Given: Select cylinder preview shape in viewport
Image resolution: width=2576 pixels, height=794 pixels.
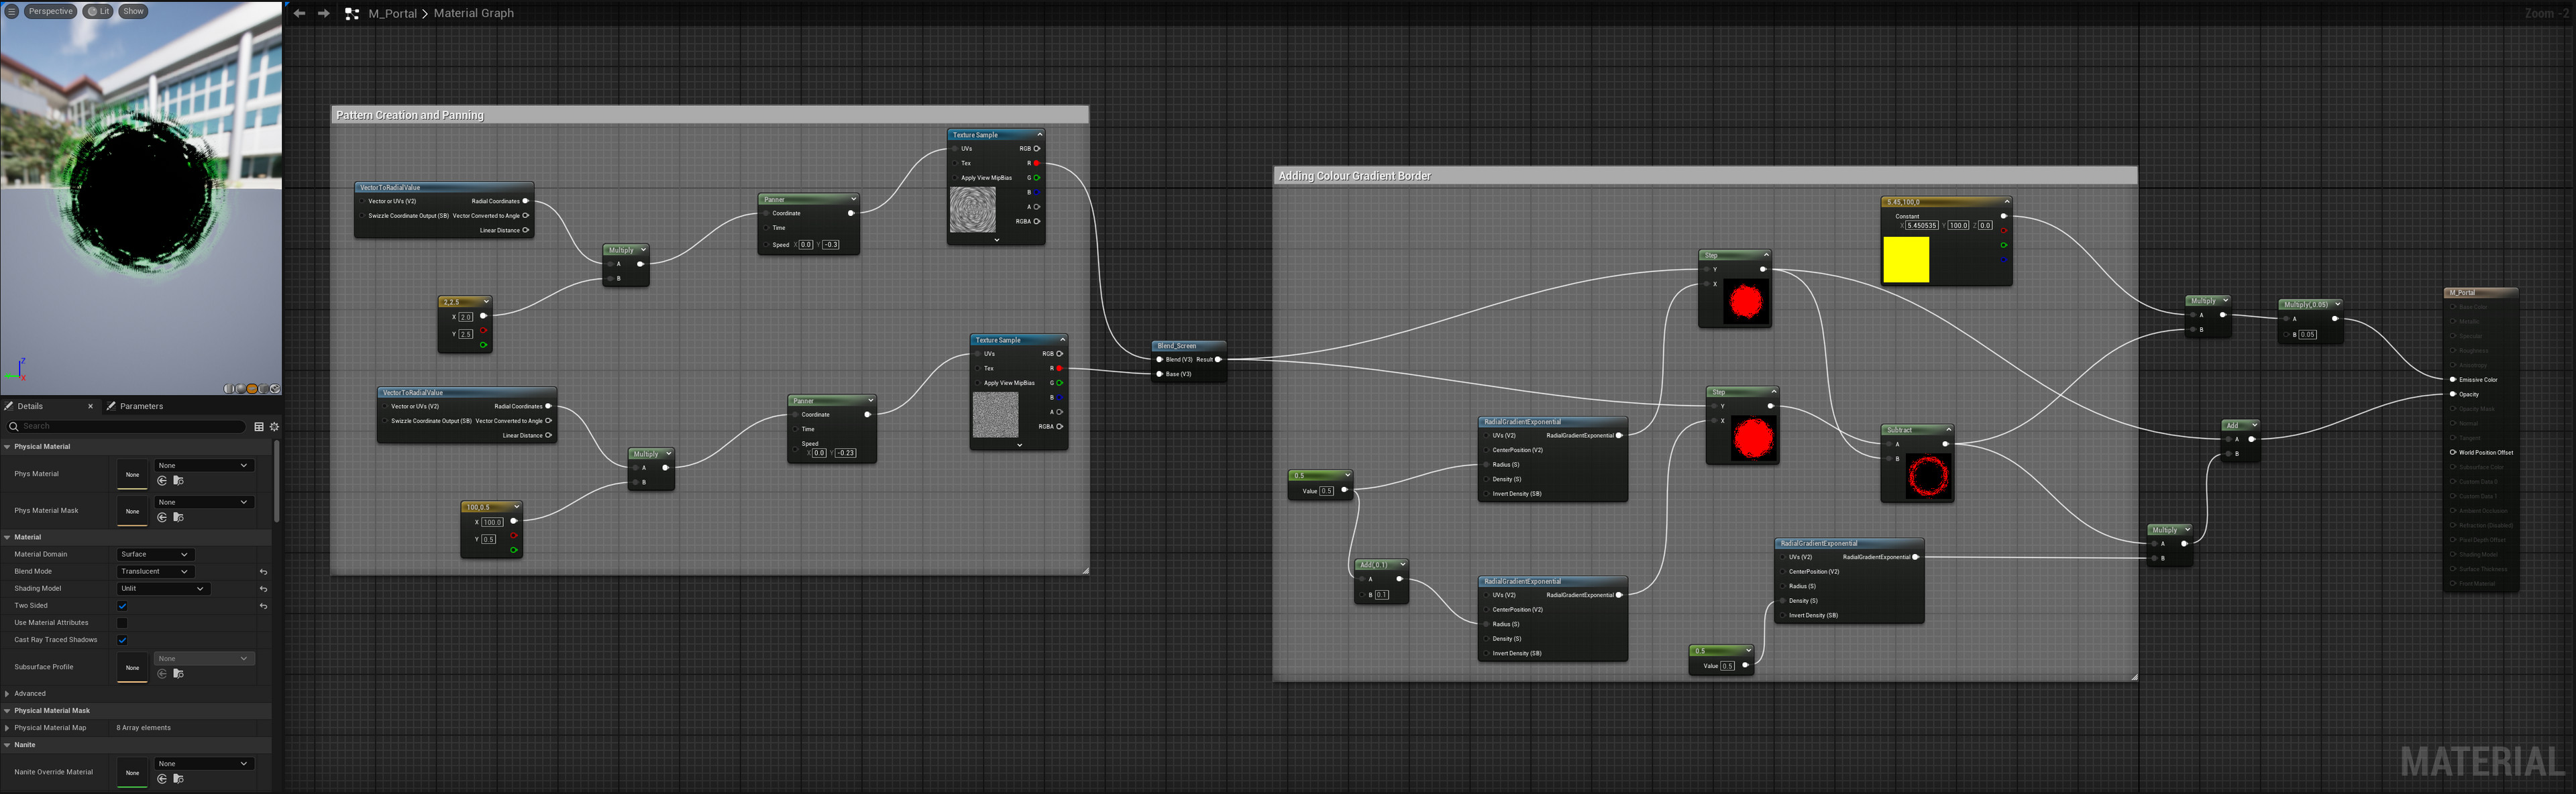Looking at the screenshot, I should point(229,389).
